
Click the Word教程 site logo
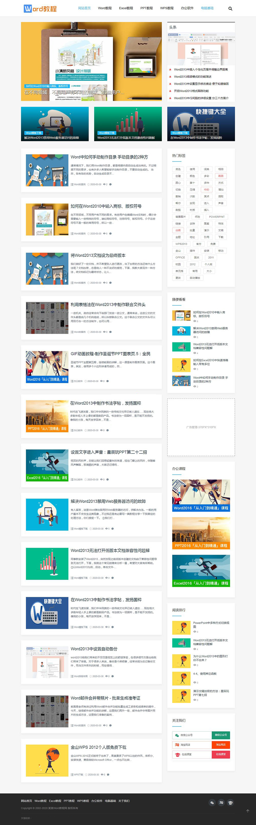coord(40,9)
